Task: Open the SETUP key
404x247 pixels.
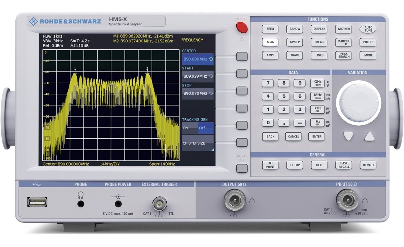Action: coord(295,165)
